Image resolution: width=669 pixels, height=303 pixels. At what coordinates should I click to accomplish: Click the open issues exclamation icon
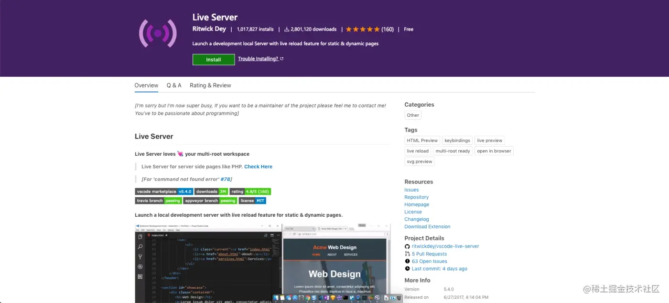click(407, 261)
